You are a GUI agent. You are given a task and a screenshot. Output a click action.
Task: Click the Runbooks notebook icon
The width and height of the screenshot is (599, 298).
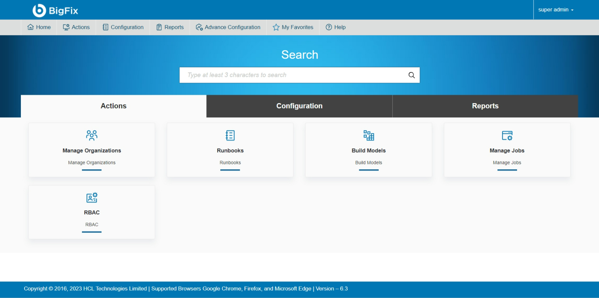click(230, 135)
